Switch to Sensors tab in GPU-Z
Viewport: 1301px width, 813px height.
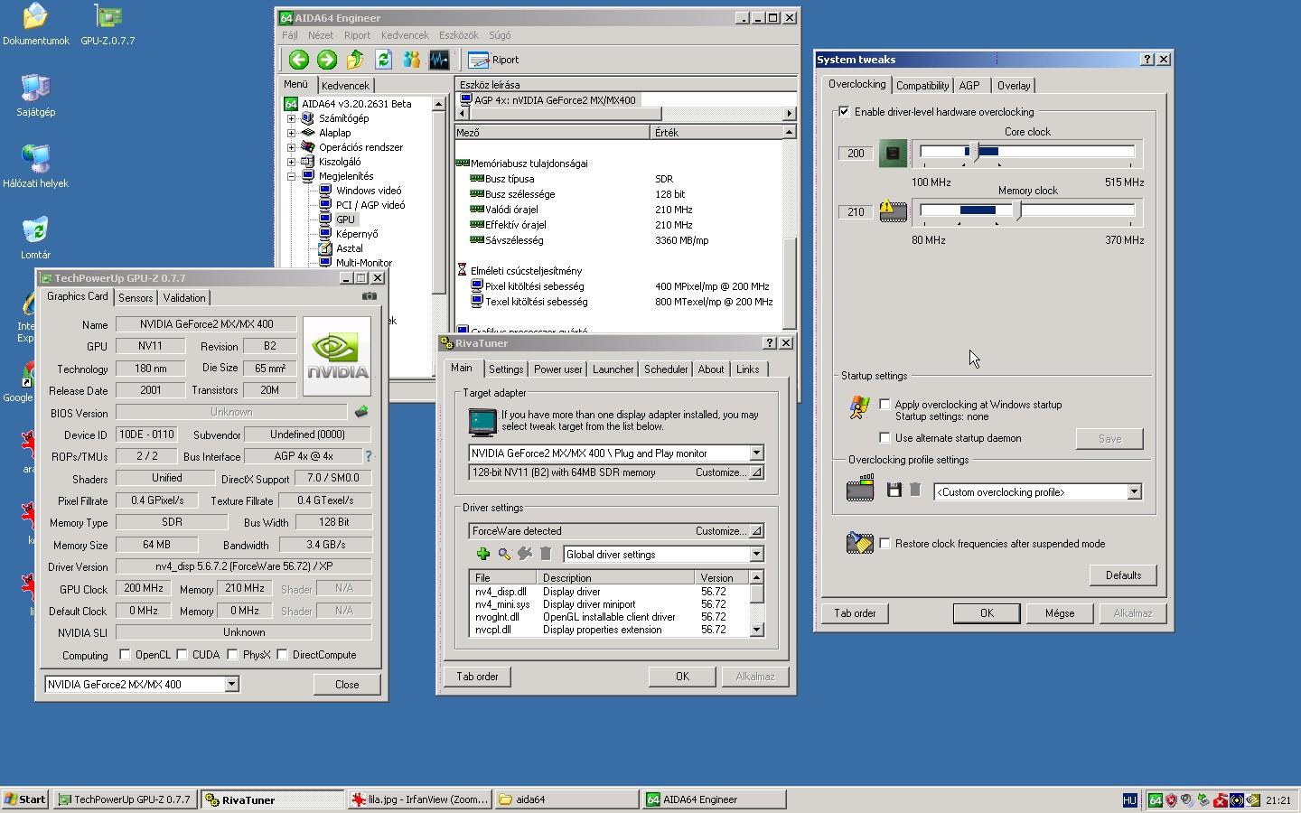[x=136, y=297]
